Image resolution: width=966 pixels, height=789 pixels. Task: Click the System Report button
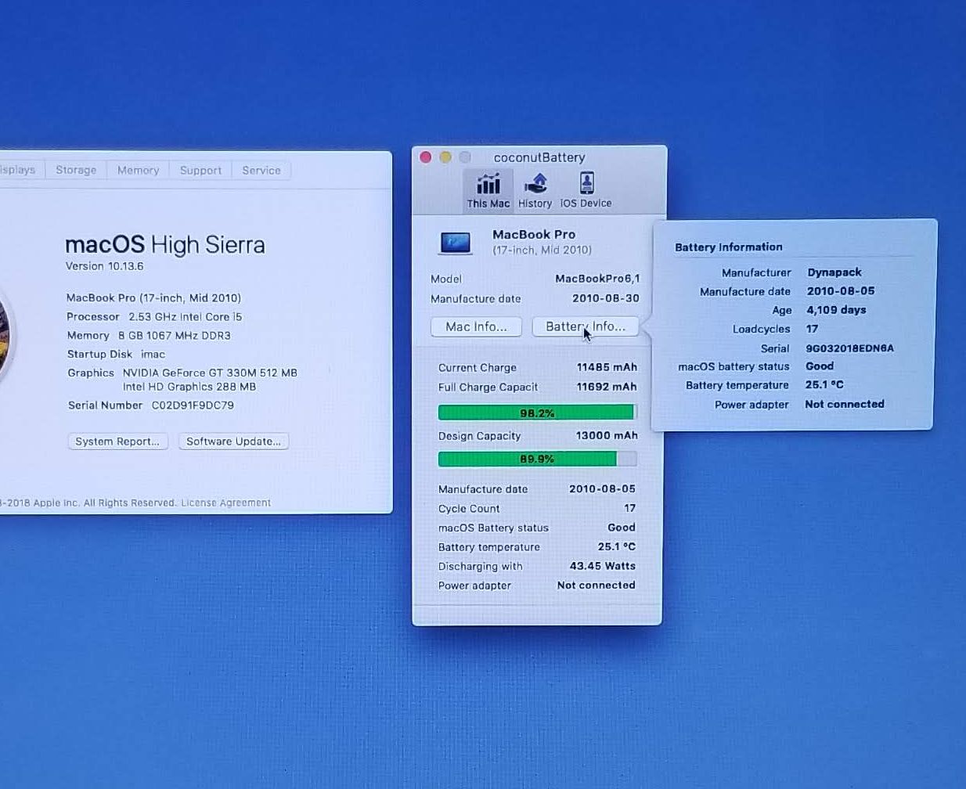[x=117, y=441]
